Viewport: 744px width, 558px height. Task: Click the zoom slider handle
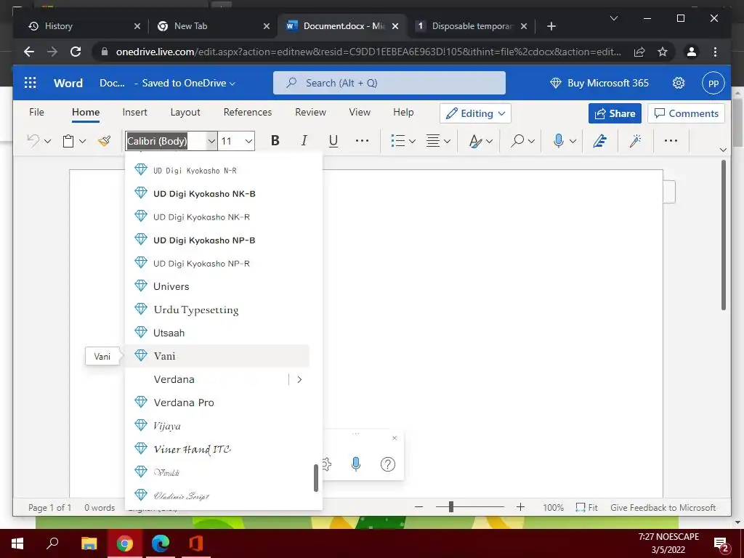click(450, 507)
